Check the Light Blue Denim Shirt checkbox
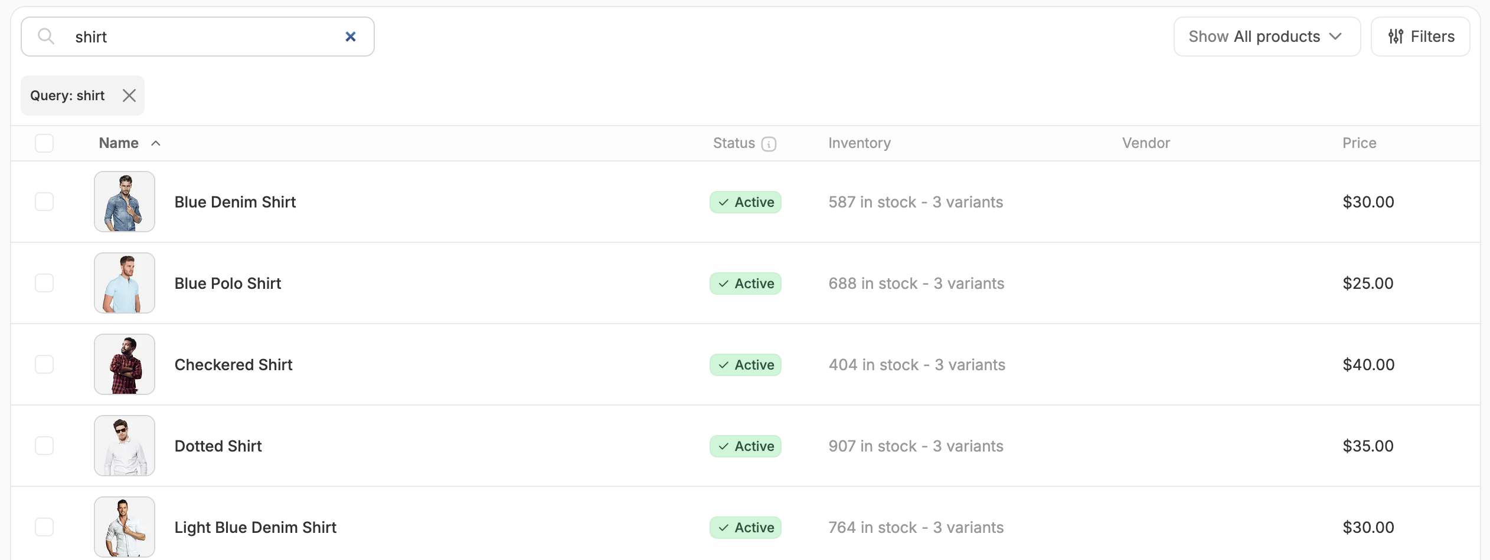This screenshot has height=560, width=1490. pos(44,527)
